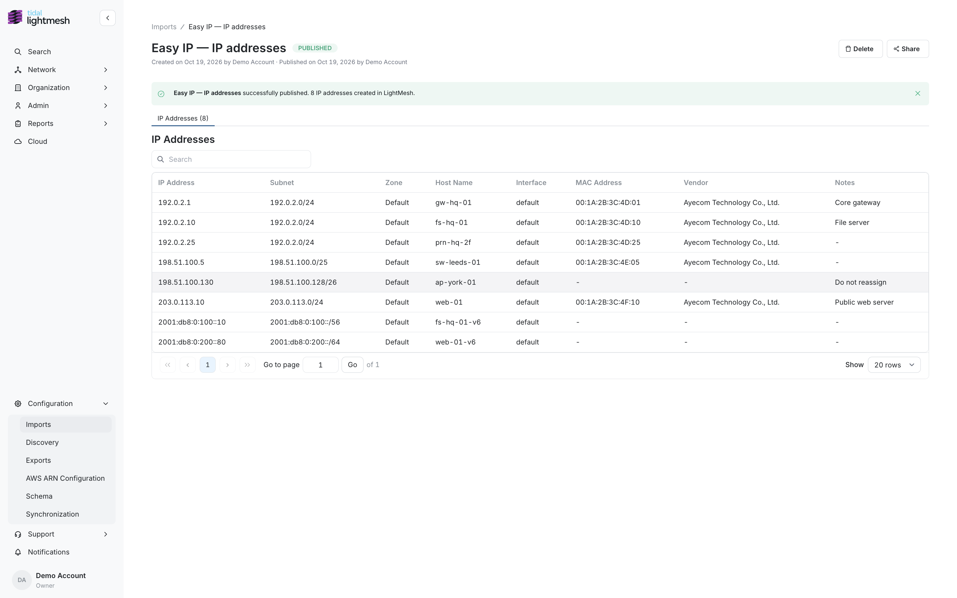Select the IP Addresses (8) tab
This screenshot has width=957, height=598.
pos(183,118)
